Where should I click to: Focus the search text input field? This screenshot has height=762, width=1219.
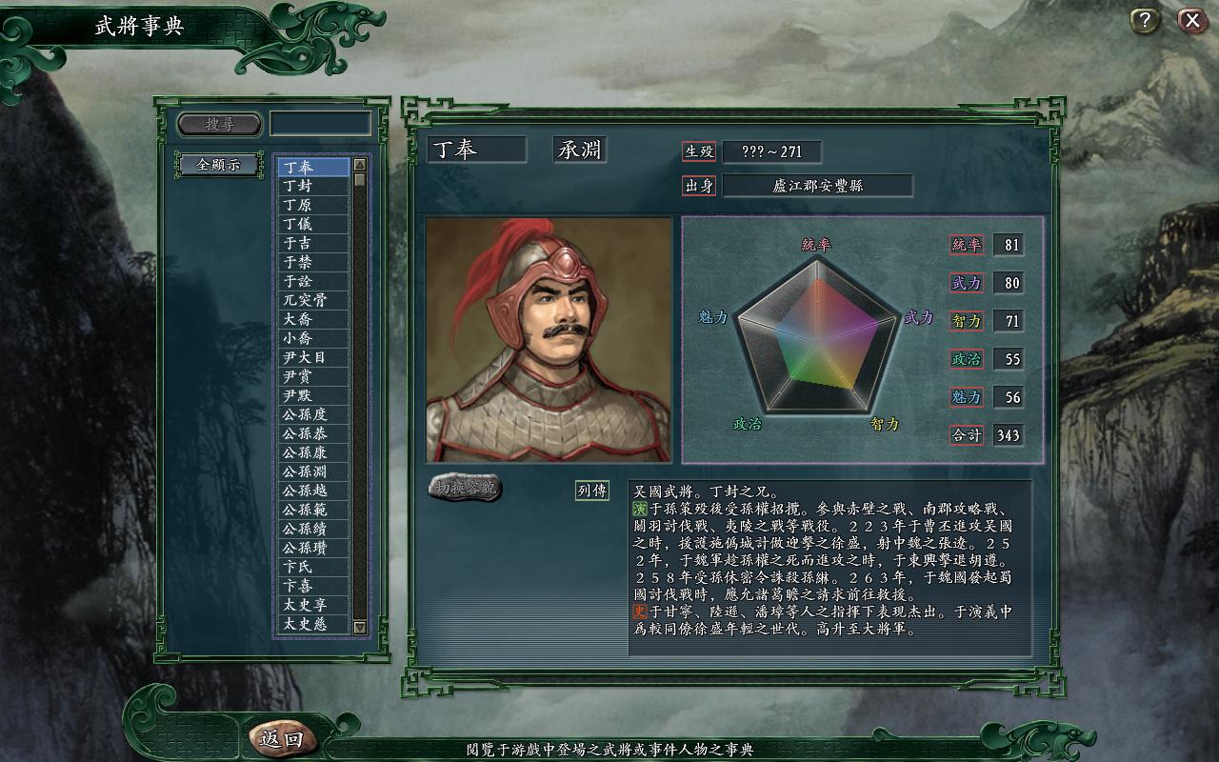point(320,124)
